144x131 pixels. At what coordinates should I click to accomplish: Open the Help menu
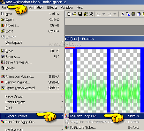click(x=80, y=7)
